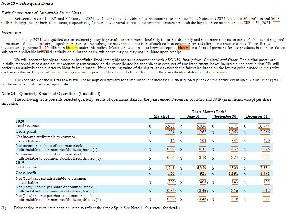Click 2019 total revenues value '6,303'
This screenshot has width=287, height=214.
[x=233, y=167]
